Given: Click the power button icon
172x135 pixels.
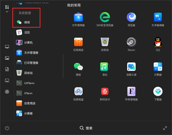Looking at the screenshot, I should pos(7,128).
